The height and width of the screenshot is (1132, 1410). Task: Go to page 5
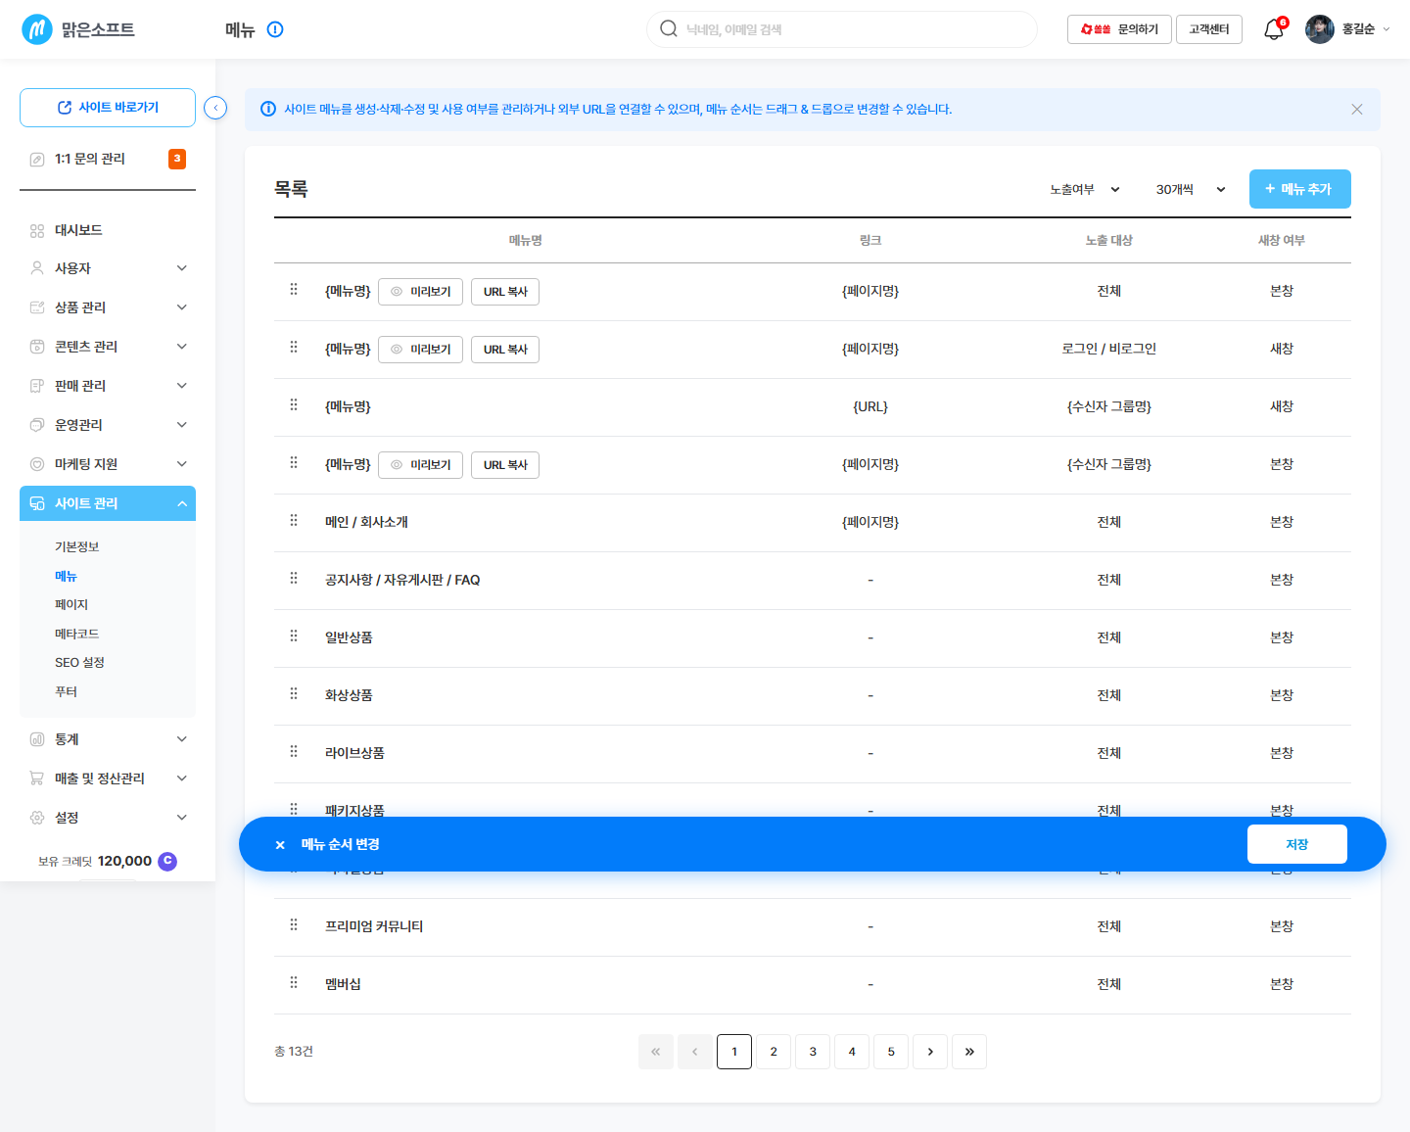coord(891,1052)
